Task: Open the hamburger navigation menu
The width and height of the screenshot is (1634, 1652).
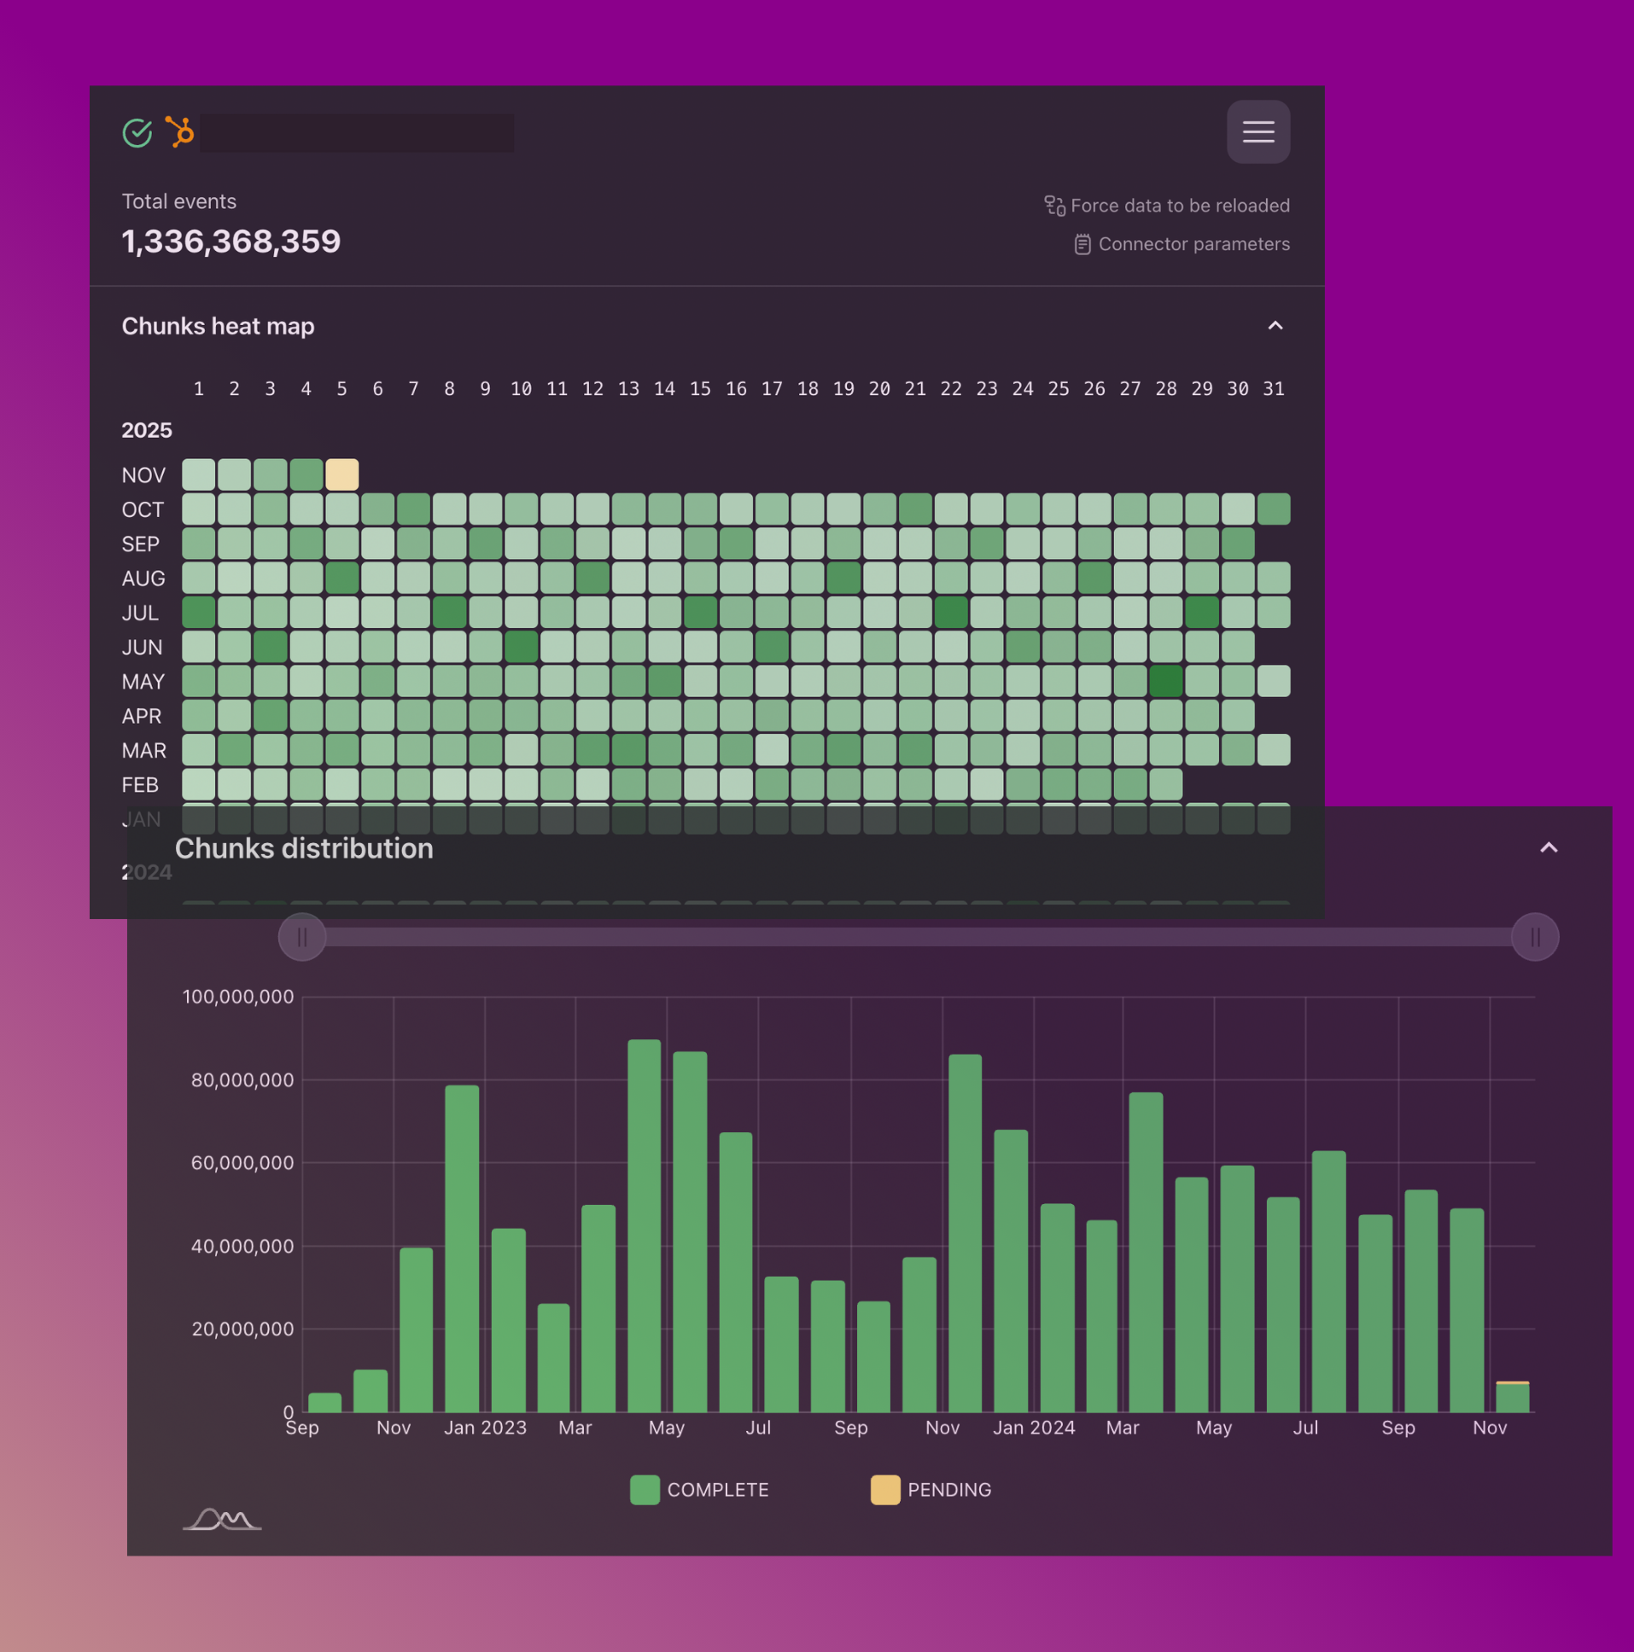Action: 1258,131
